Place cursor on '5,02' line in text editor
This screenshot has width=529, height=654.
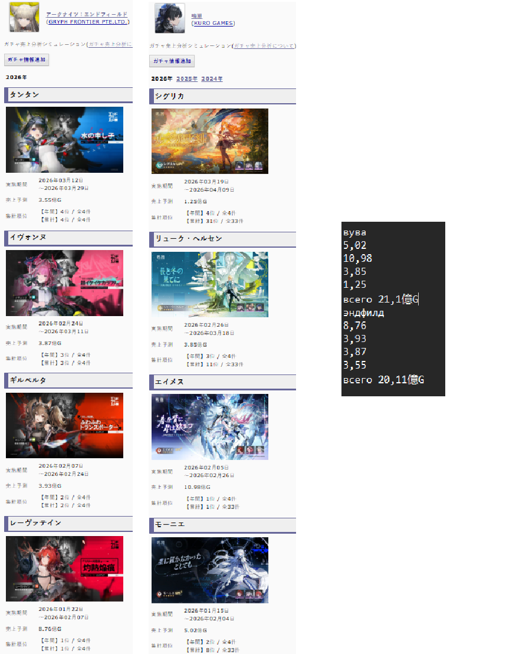354,246
